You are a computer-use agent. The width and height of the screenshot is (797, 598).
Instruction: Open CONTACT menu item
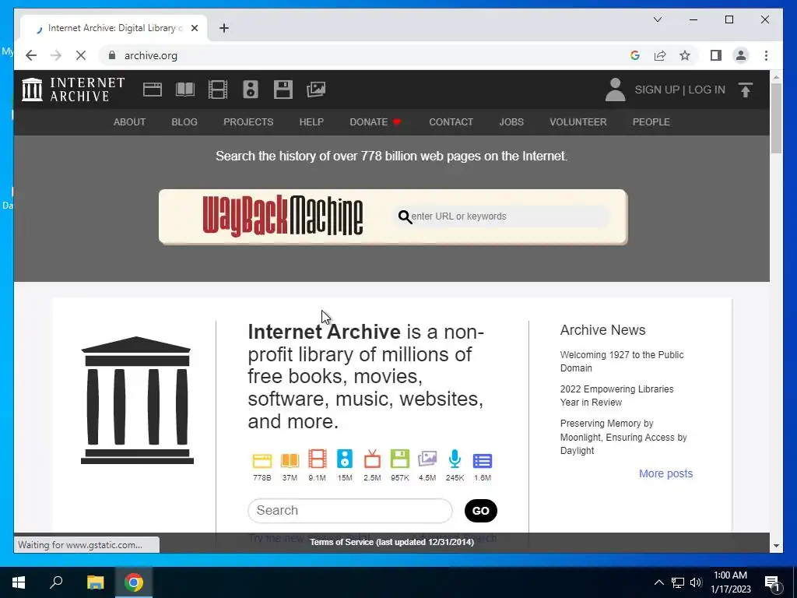(x=451, y=122)
